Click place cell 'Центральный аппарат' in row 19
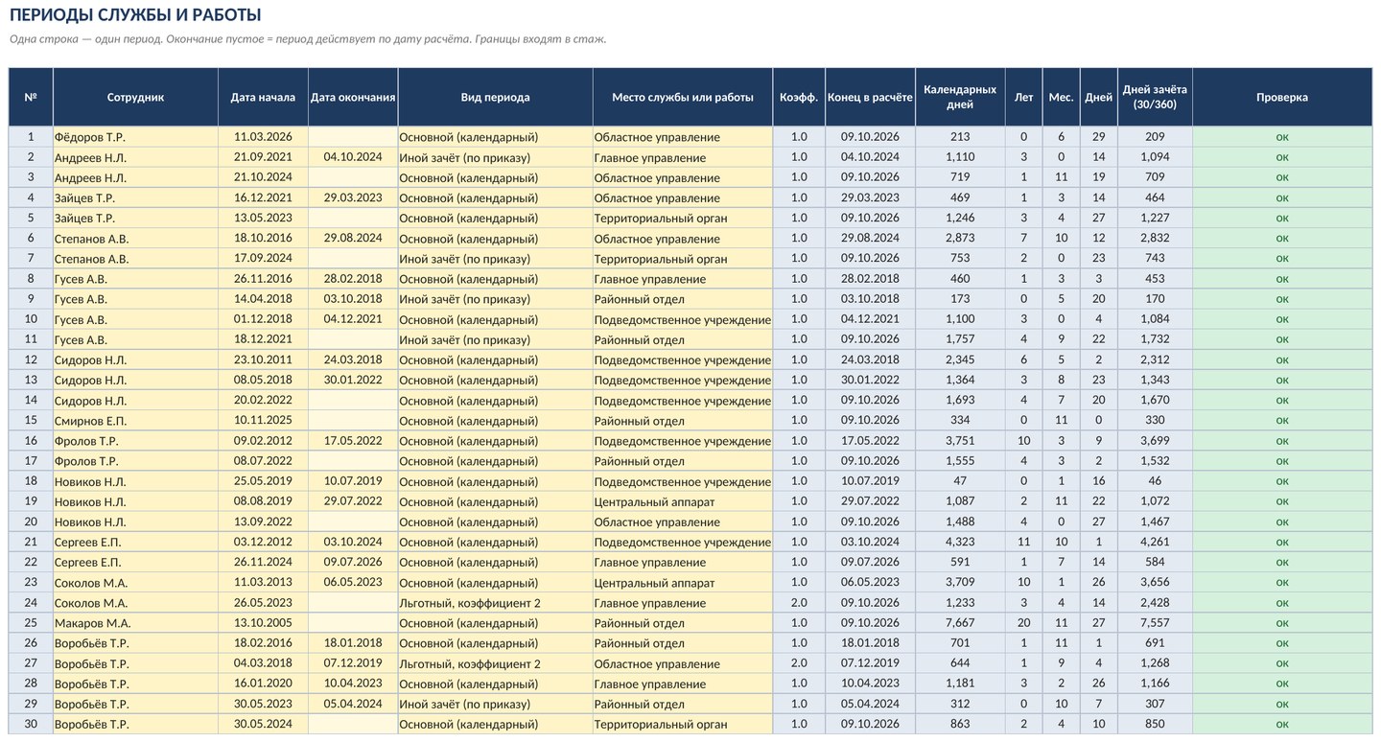This screenshot has width=1381, height=742. [x=682, y=501]
